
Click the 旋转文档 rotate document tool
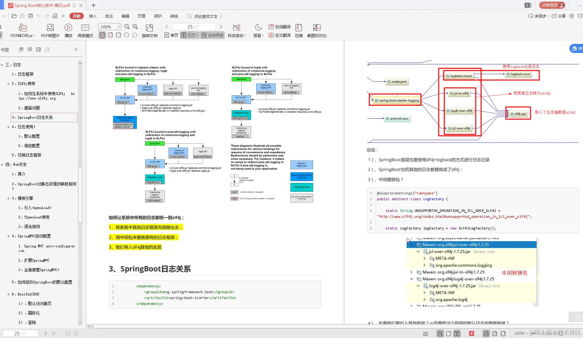[x=149, y=31]
